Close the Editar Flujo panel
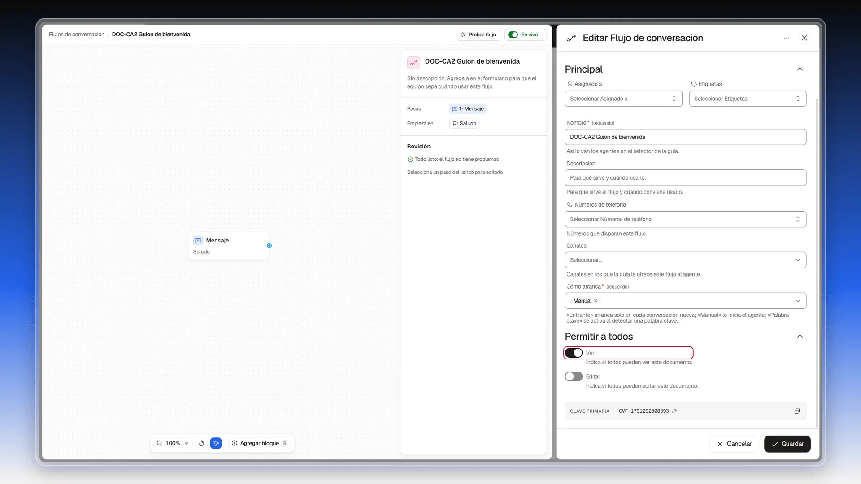 pyautogui.click(x=804, y=38)
